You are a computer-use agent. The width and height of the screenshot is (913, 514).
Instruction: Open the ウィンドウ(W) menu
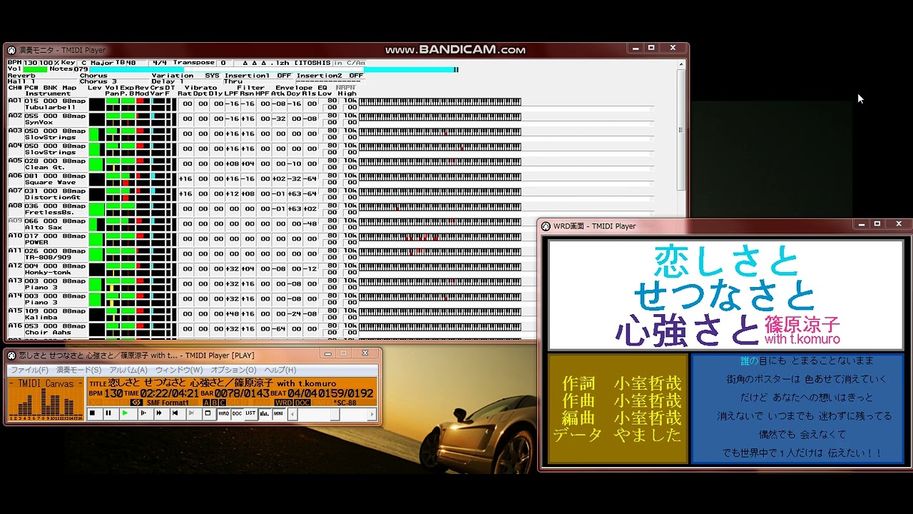click(179, 370)
